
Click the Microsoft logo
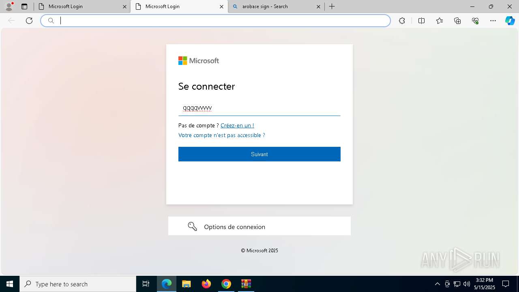tap(199, 61)
